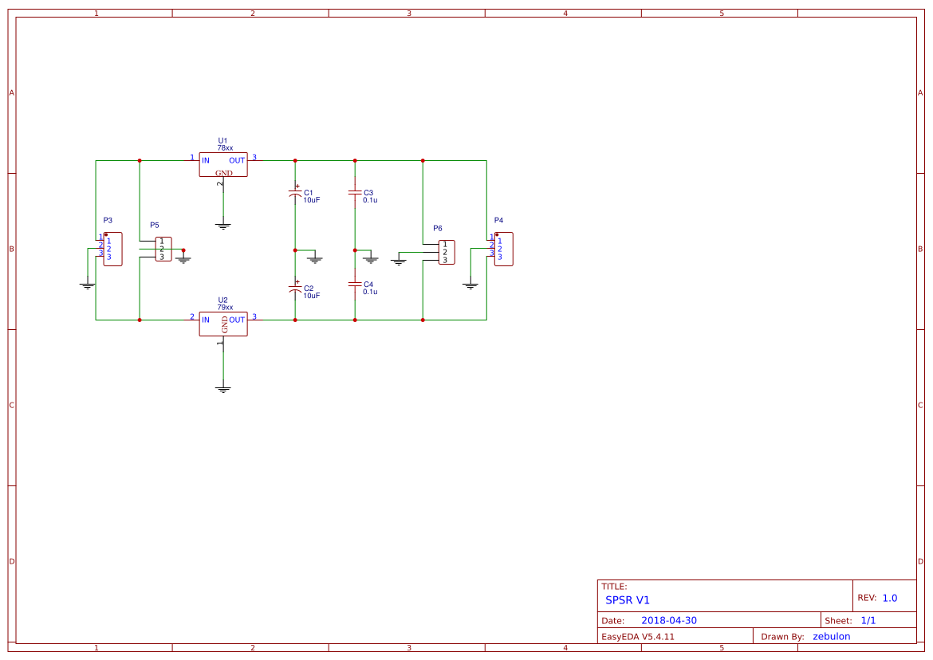Click the capacitor C2 10uF symbol
Image resolution: width=933 pixels, height=660 pixels.
click(295, 287)
